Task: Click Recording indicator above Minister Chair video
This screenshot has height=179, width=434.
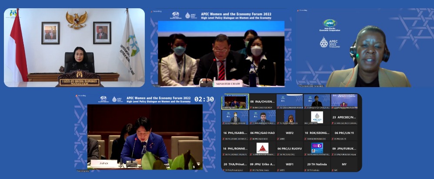Action: 156,12
